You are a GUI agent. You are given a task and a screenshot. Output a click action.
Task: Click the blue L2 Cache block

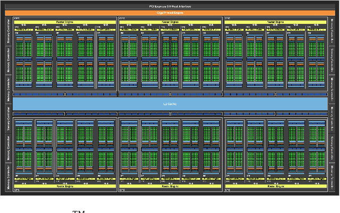170,104
